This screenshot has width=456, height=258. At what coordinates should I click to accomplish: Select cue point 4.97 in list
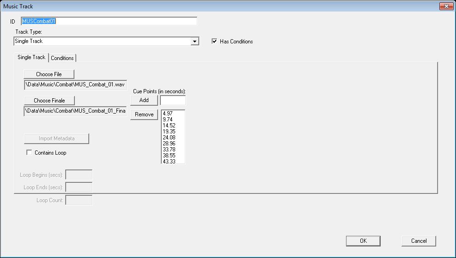pyautogui.click(x=173, y=114)
